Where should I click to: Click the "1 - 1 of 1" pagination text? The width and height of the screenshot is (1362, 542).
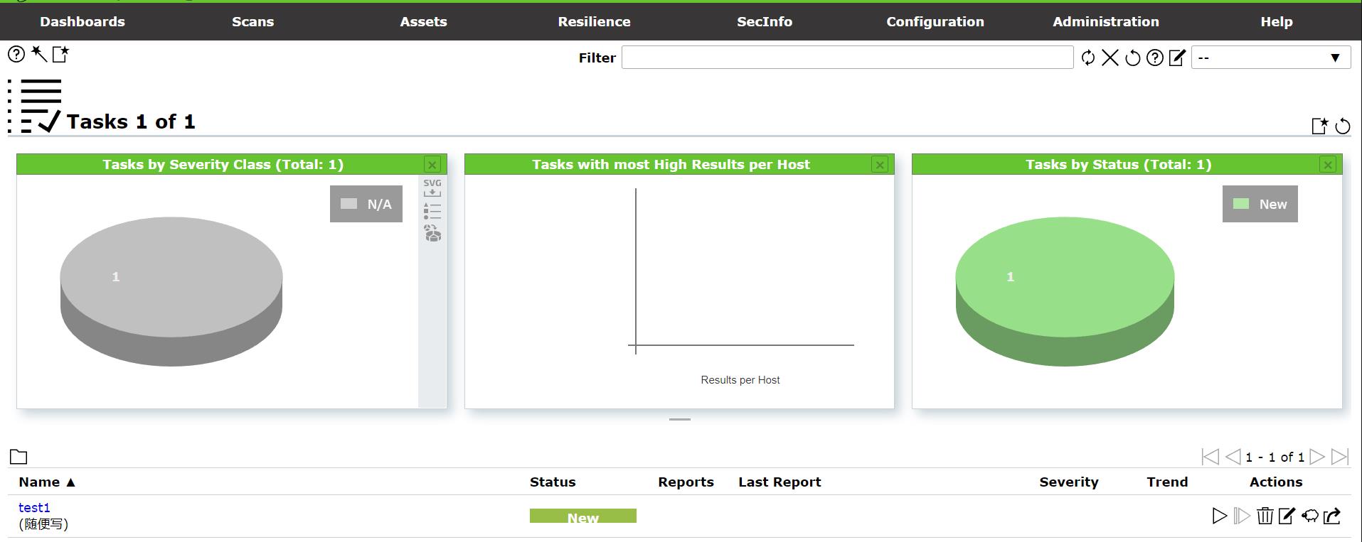pyautogui.click(x=1275, y=457)
